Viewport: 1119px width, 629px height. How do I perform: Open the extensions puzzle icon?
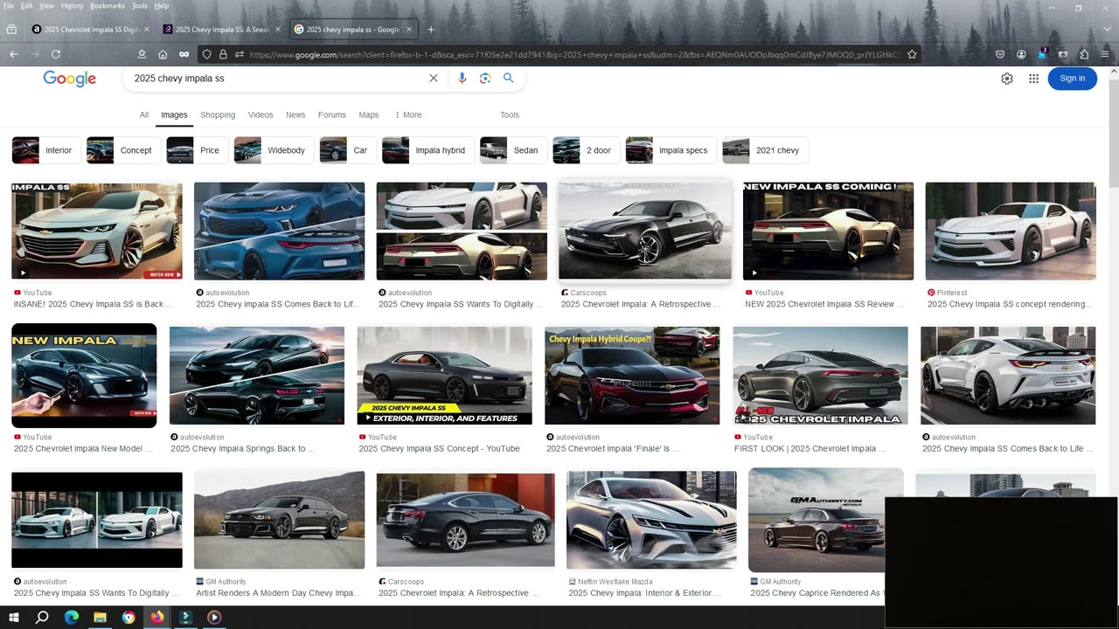pyautogui.click(x=1084, y=54)
